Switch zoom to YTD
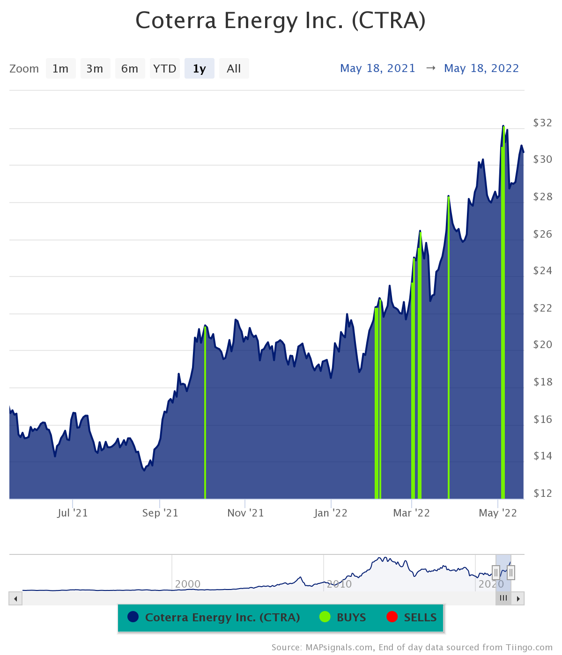 click(165, 68)
